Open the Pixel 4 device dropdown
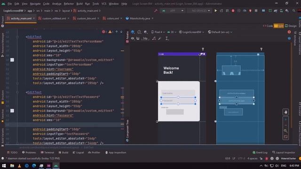 point(158,32)
